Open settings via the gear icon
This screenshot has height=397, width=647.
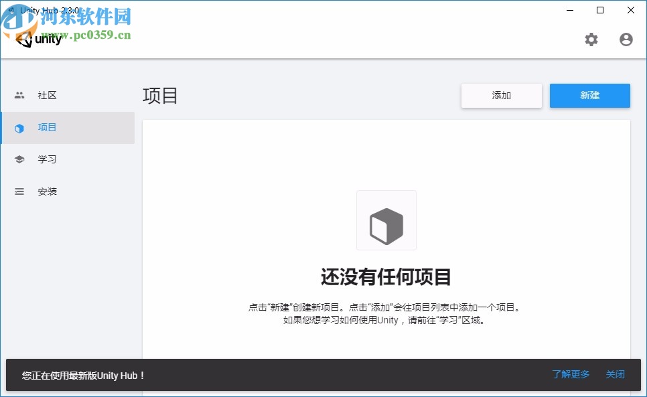pos(591,39)
